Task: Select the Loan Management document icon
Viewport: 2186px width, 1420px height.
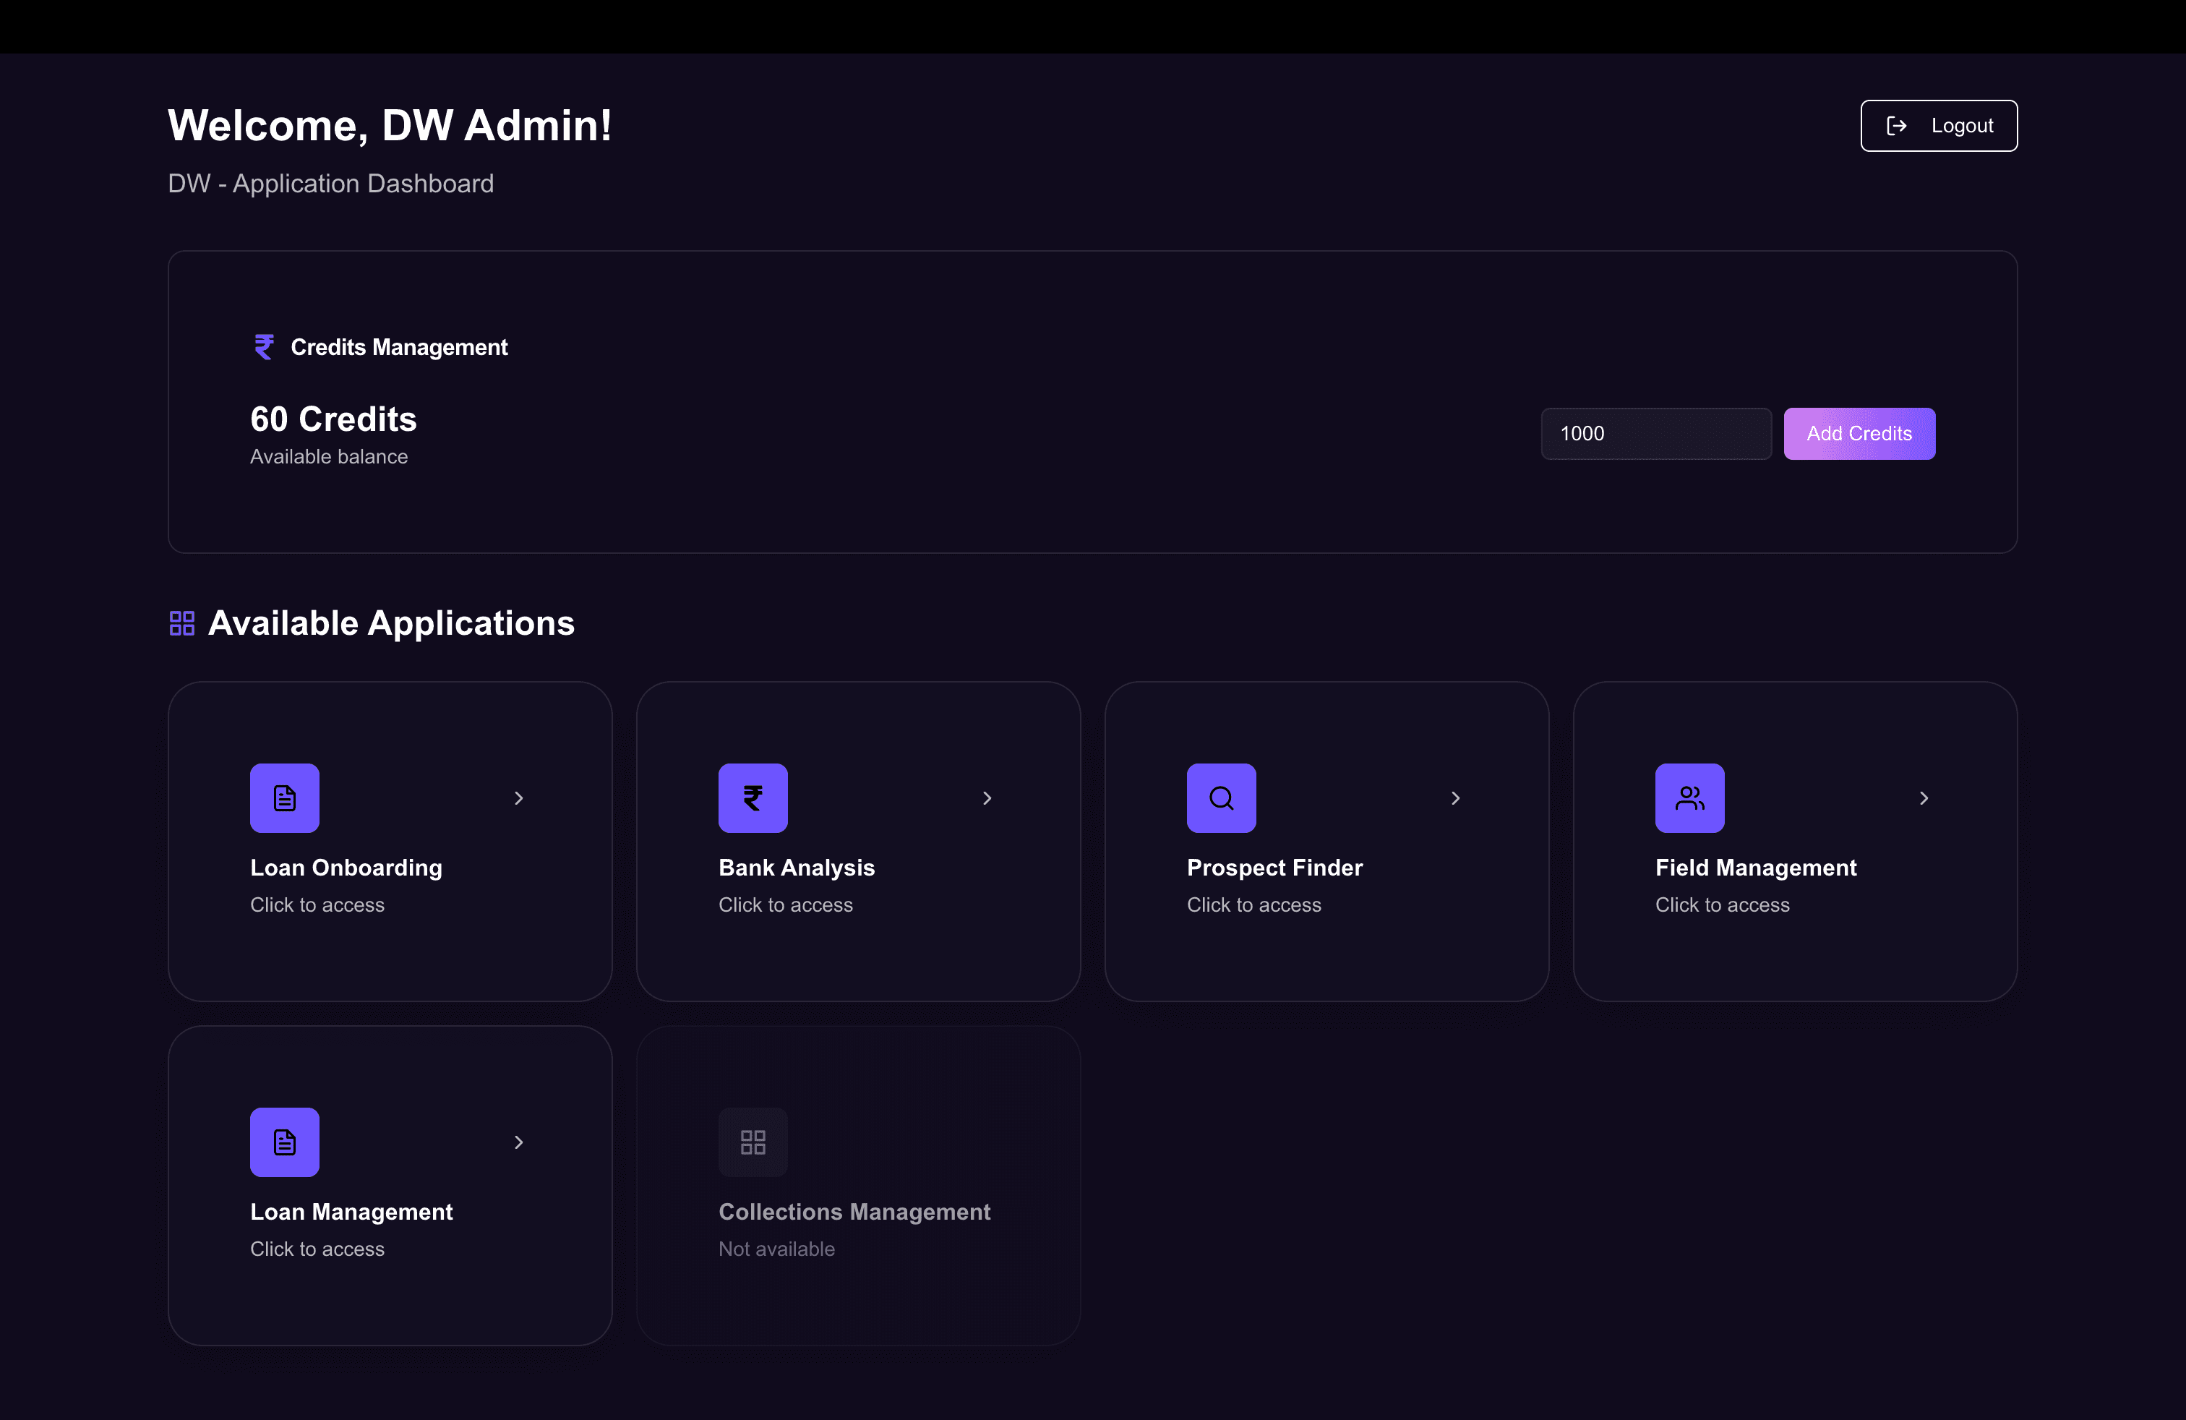Action: pos(285,1142)
